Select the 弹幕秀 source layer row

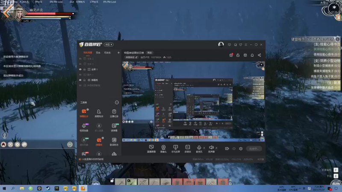pyautogui.click(x=99, y=80)
